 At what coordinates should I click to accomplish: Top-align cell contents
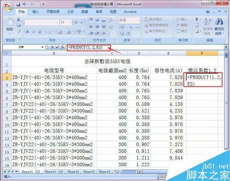[91, 20]
